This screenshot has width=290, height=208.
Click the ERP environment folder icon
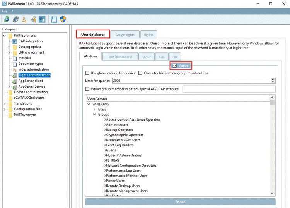[15, 52]
